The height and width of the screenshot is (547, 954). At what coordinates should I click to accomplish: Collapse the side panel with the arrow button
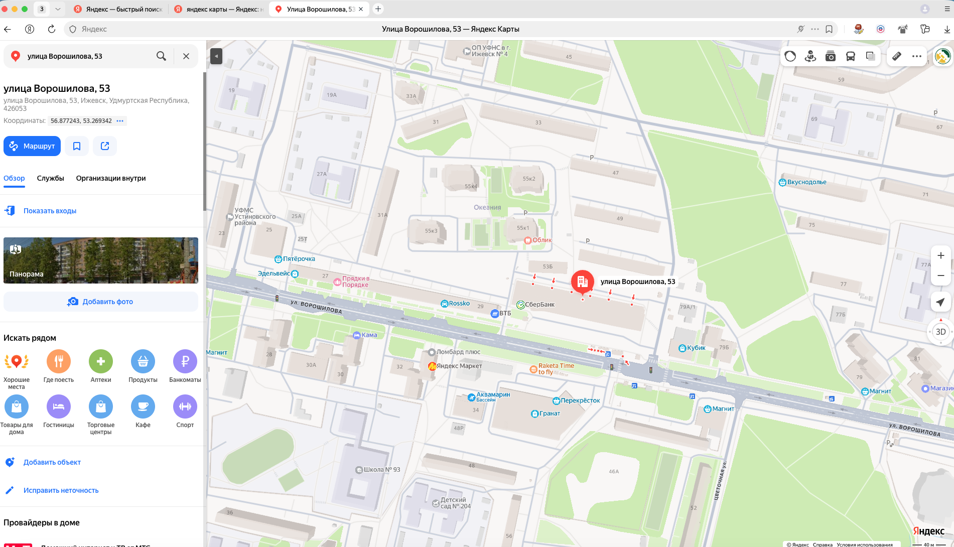point(216,56)
